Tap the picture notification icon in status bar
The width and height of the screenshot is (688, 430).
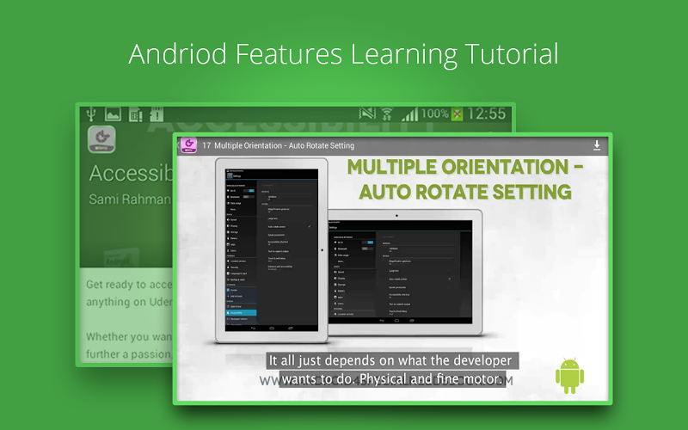coord(113,114)
